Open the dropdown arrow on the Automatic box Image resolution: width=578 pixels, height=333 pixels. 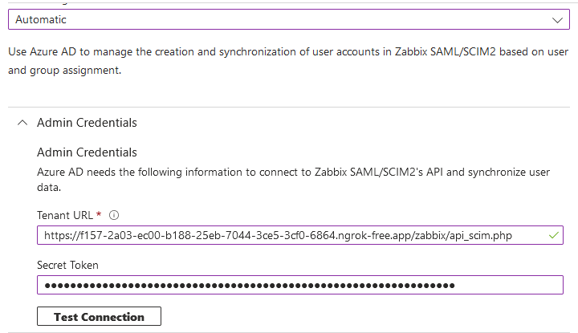click(x=557, y=20)
